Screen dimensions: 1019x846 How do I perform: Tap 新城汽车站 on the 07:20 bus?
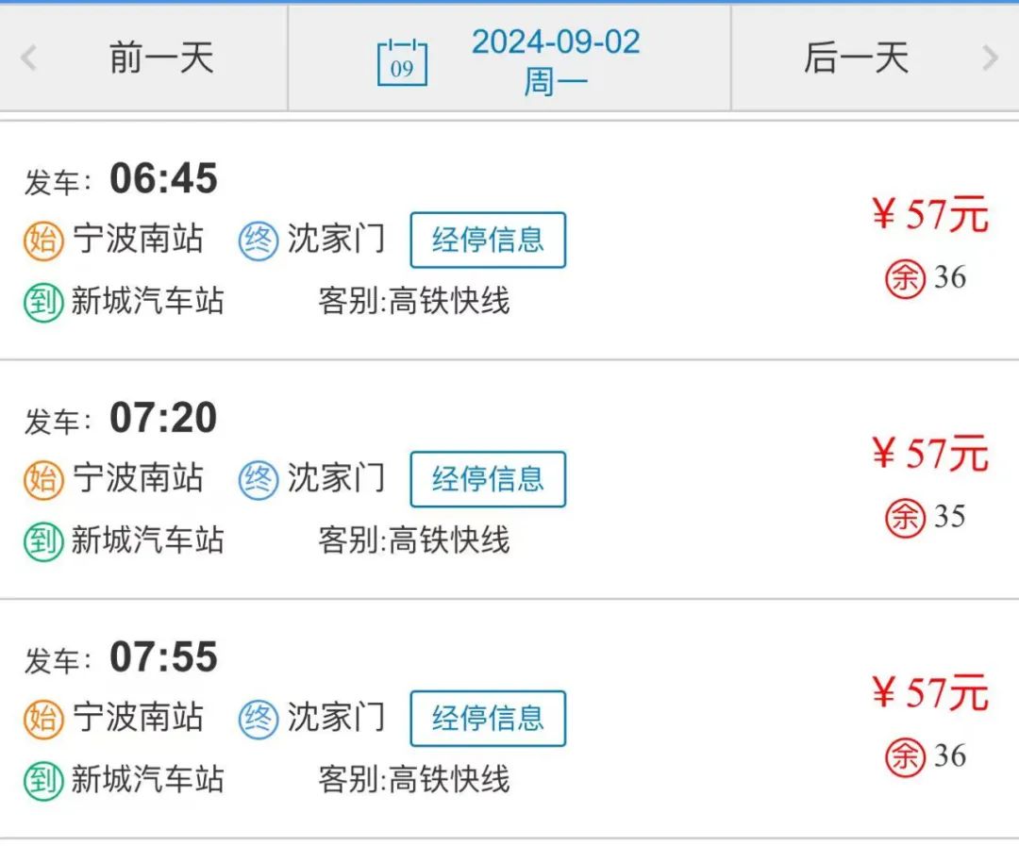(147, 540)
